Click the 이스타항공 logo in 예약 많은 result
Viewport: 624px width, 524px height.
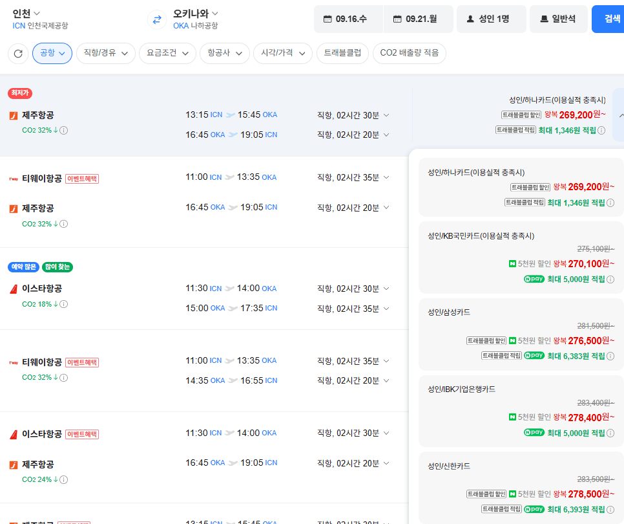[x=14, y=289]
